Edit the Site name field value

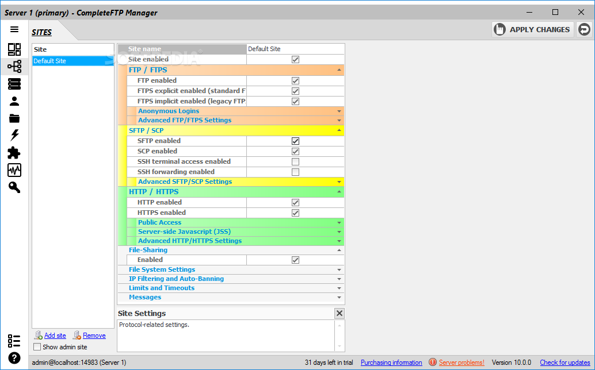tap(295, 49)
